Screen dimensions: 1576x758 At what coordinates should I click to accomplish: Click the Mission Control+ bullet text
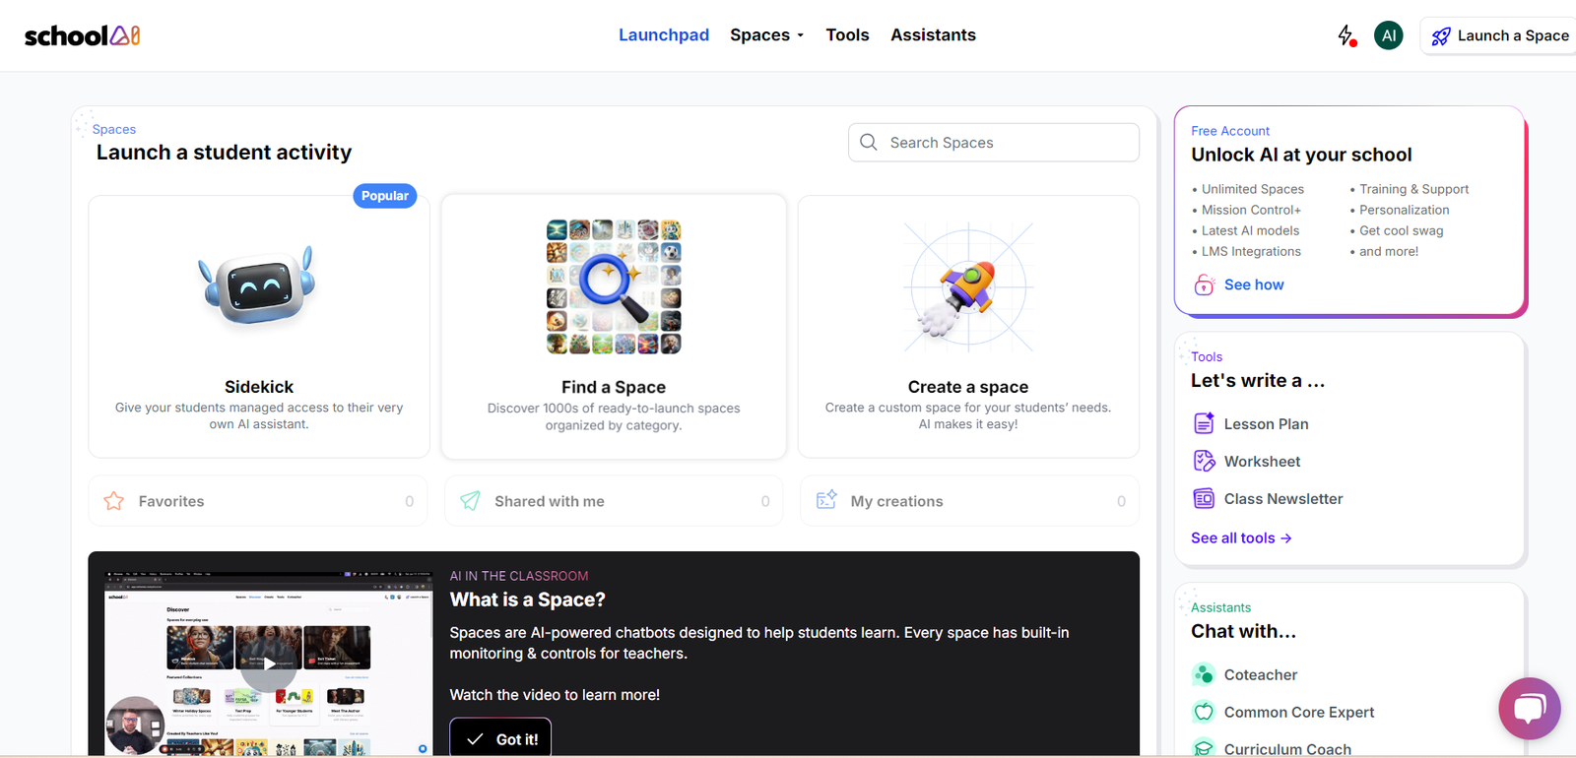(1251, 210)
